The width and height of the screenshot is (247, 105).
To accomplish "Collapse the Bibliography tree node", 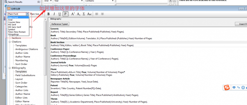I will click(x=10, y=68).
